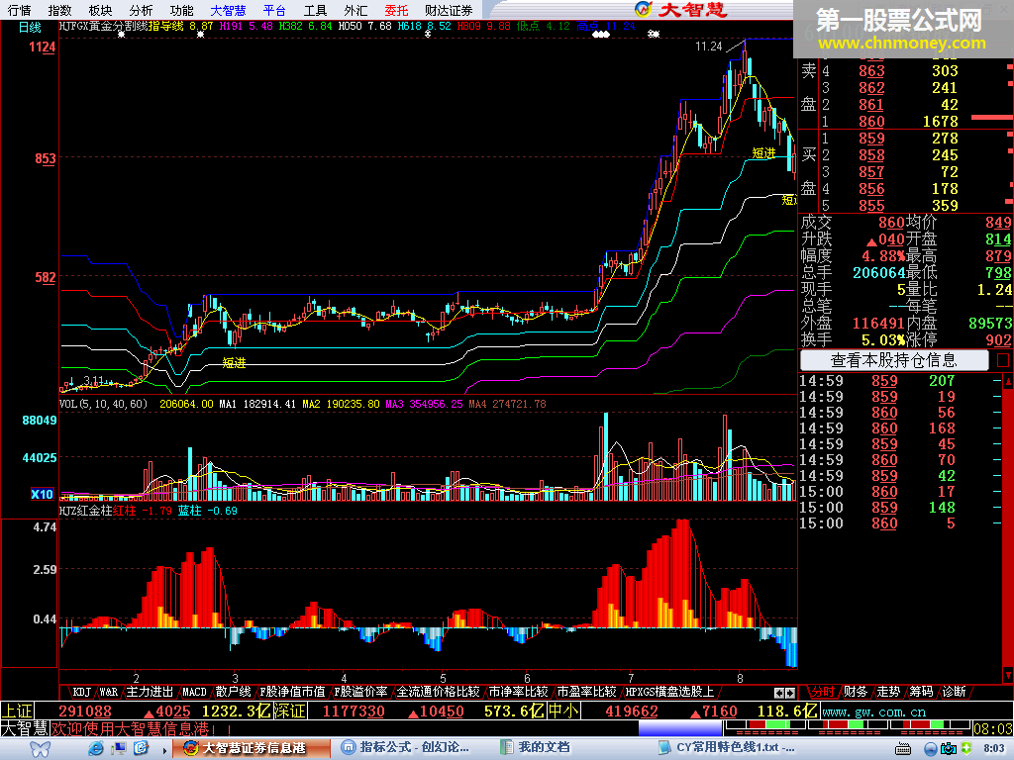
Task: Click the 11.24 high price label on chart
Action: (x=709, y=47)
